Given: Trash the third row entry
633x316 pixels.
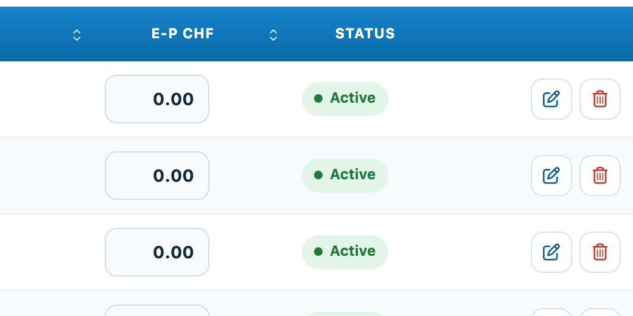Looking at the screenshot, I should (600, 252).
